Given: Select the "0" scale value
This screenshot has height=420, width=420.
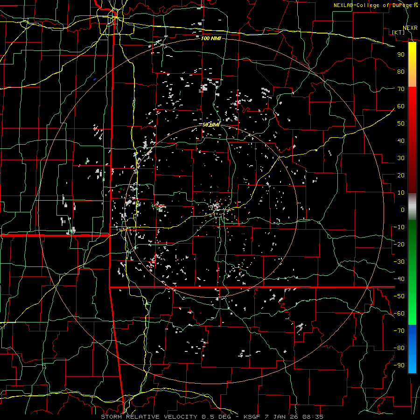Looking at the screenshot, I should [403, 210].
